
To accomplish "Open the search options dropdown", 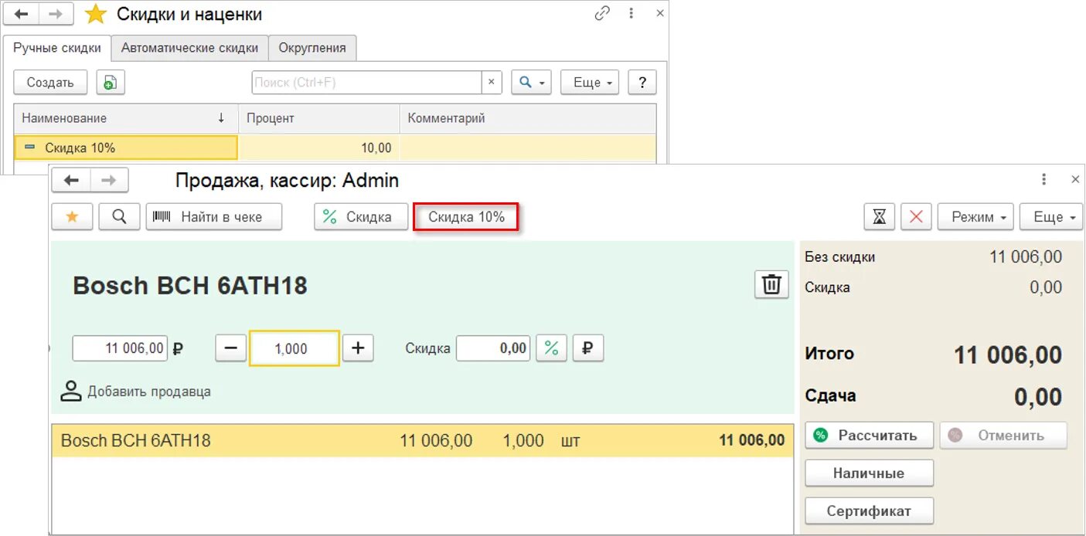I will (x=531, y=83).
